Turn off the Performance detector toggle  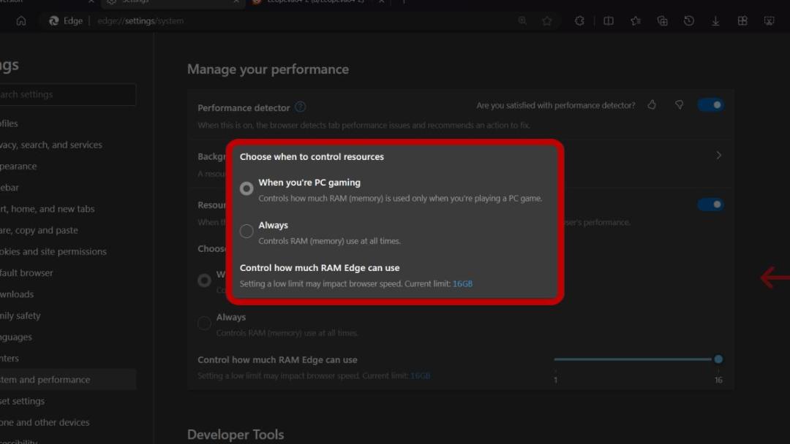[711, 104]
